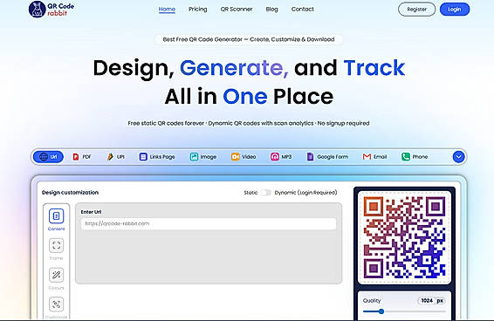Open the Colours design section
The height and width of the screenshot is (321, 494).
click(x=57, y=279)
